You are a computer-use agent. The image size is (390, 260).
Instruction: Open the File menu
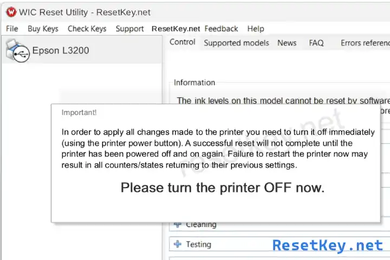point(12,29)
